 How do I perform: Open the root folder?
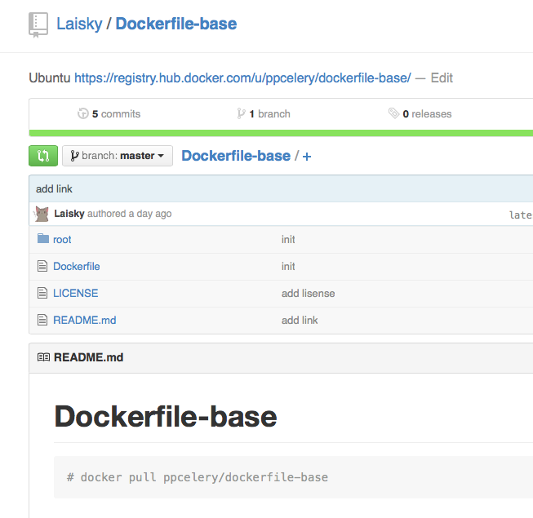pos(62,240)
